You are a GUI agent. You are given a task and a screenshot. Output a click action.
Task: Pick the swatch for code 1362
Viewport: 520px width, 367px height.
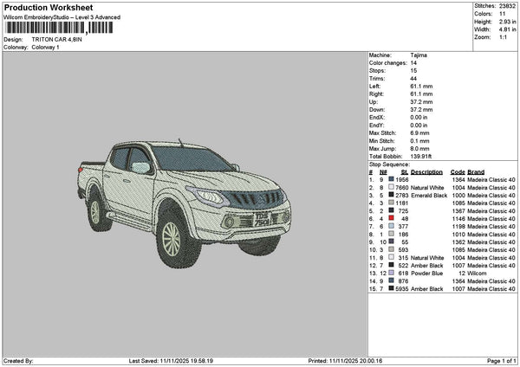point(392,241)
